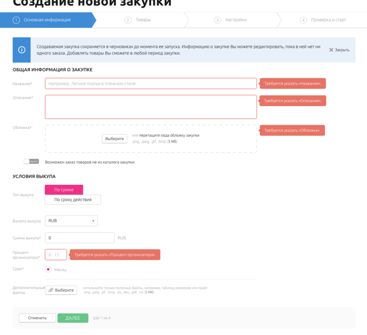Click the paperclip icon on file button

point(51,290)
